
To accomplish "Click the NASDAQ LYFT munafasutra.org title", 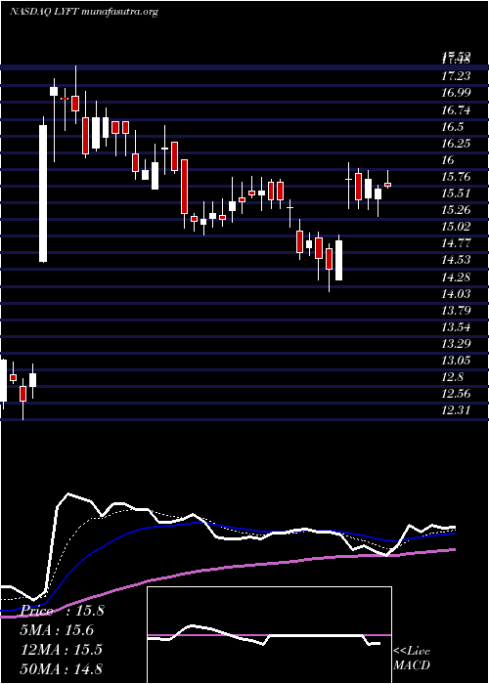I will [83, 12].
